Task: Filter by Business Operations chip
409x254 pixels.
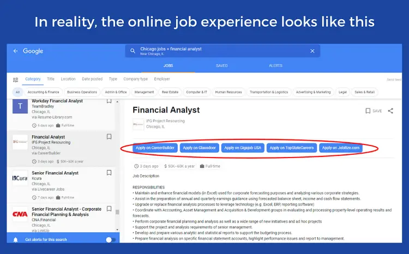Action: click(82, 92)
